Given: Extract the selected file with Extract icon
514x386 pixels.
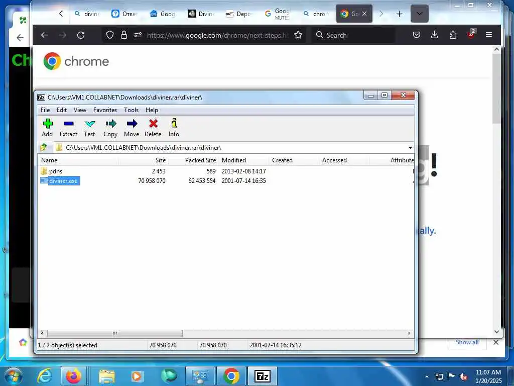Looking at the screenshot, I should click(68, 128).
